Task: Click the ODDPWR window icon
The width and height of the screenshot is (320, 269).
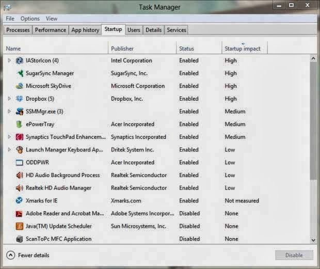Action: [x=20, y=163]
